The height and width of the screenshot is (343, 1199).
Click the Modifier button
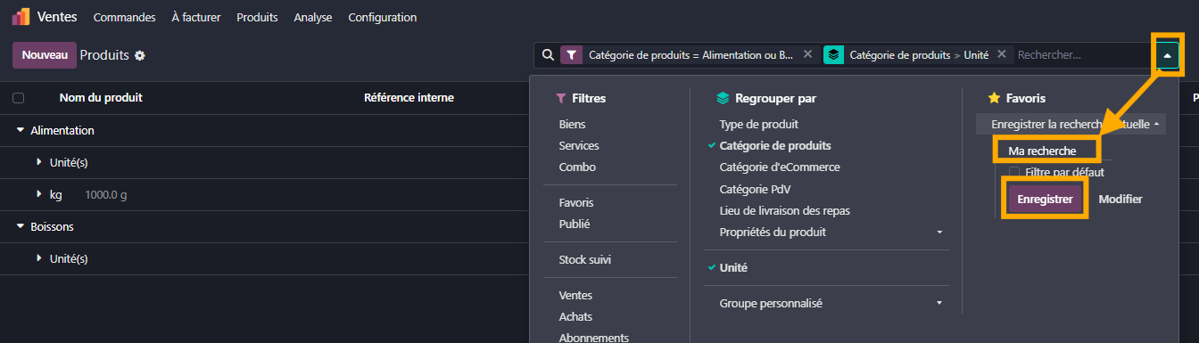click(x=1120, y=199)
